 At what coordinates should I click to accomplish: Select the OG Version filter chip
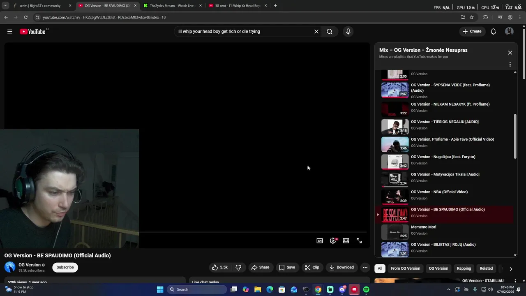coord(438,268)
